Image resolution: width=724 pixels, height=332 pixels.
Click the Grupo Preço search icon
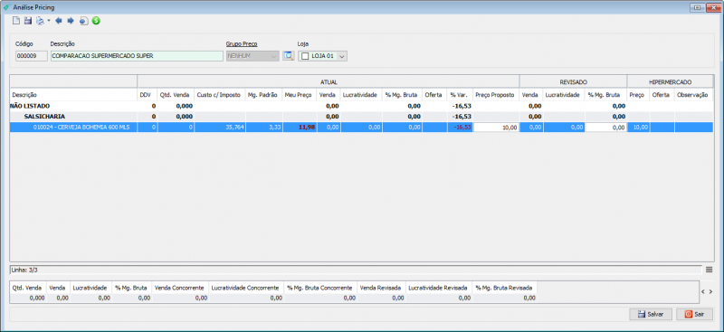coord(288,56)
